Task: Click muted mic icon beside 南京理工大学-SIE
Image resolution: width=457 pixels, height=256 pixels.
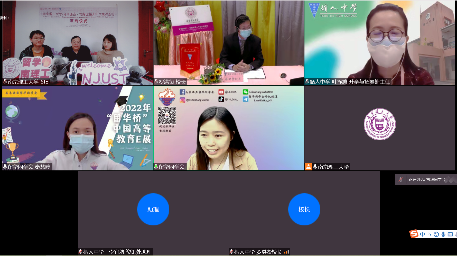Action: (x=5, y=82)
